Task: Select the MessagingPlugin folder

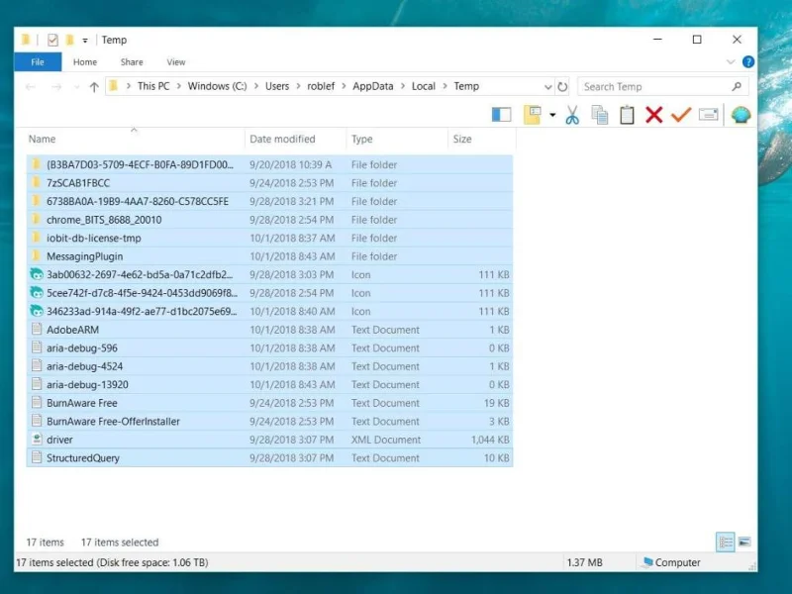Action: [269, 256]
